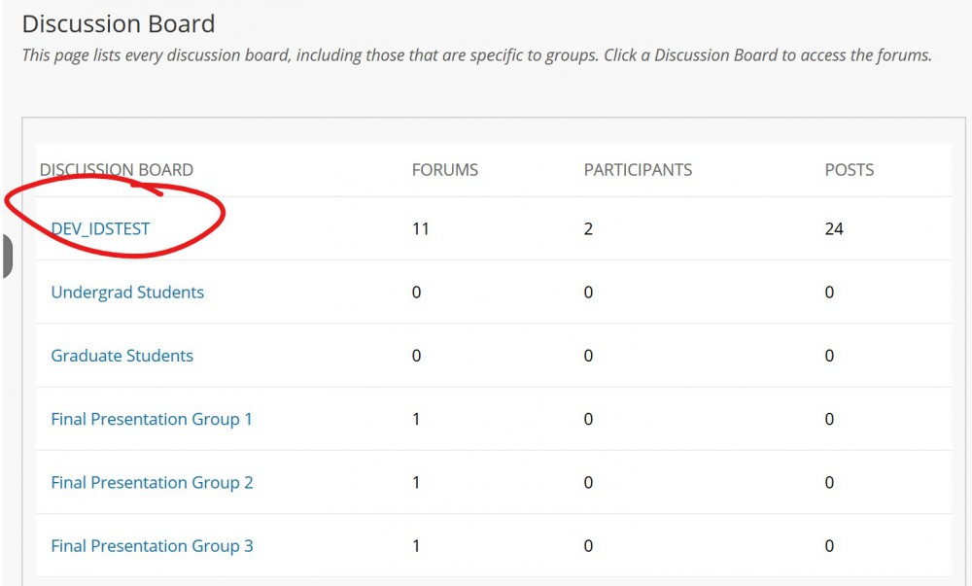Open Final Presentation Group 3 board
Image resolution: width=972 pixels, height=586 pixels.
152,545
